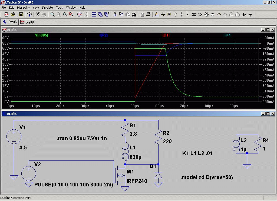The height and width of the screenshot is (201, 277).
Task: Select the Draw Wire pencil tool
Action: (x=157, y=15)
